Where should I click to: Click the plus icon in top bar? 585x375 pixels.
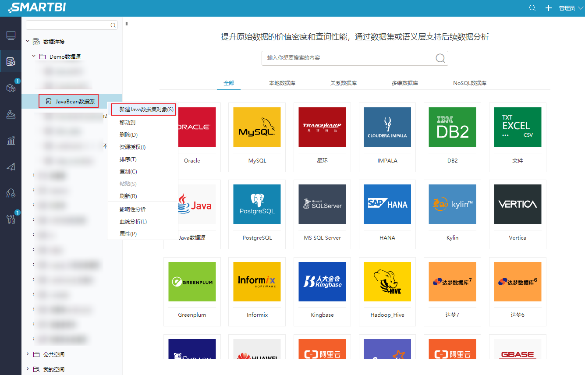(548, 8)
